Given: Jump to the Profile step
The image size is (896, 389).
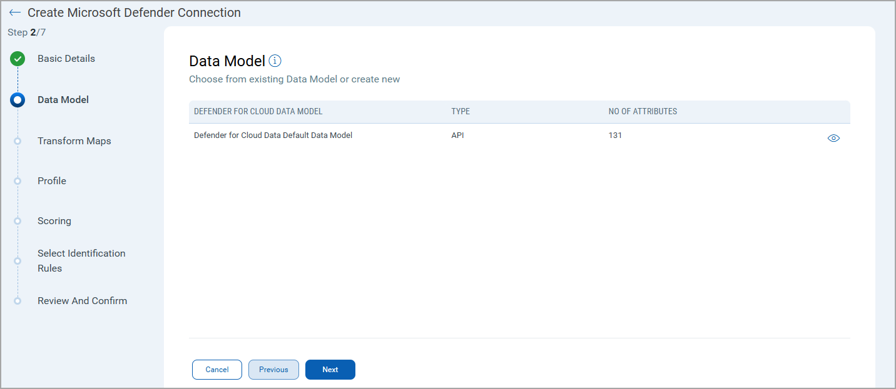Looking at the screenshot, I should tap(52, 181).
